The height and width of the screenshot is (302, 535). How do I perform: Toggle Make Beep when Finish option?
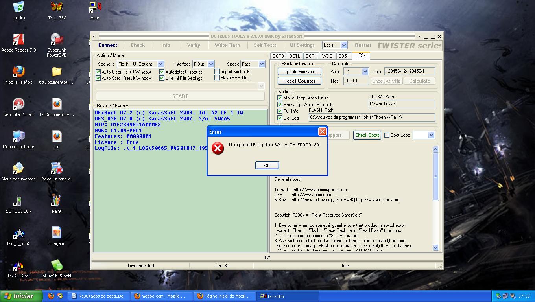point(280,98)
